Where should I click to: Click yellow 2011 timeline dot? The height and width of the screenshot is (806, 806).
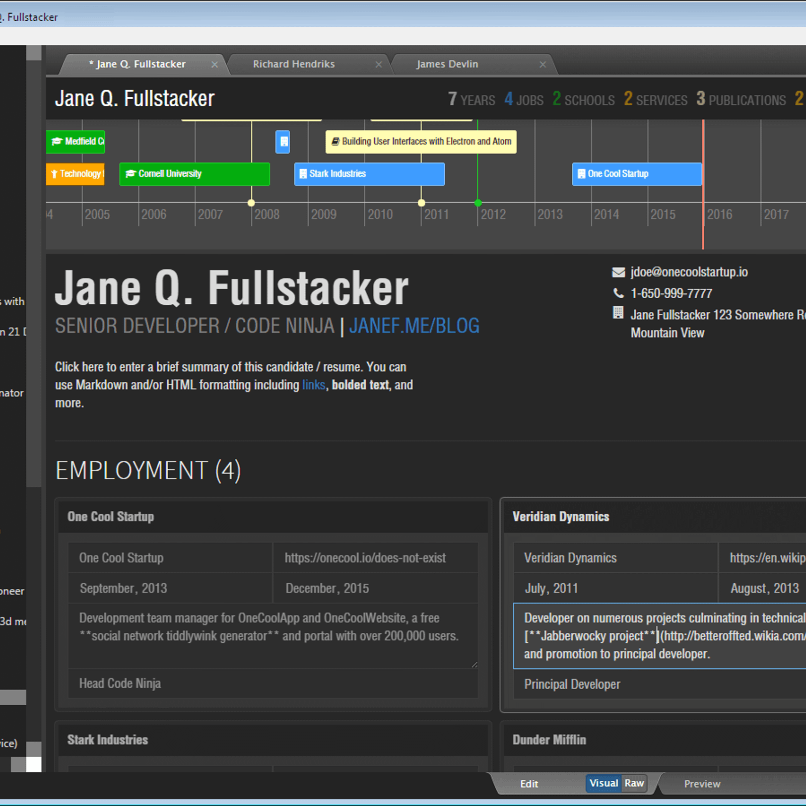(422, 203)
